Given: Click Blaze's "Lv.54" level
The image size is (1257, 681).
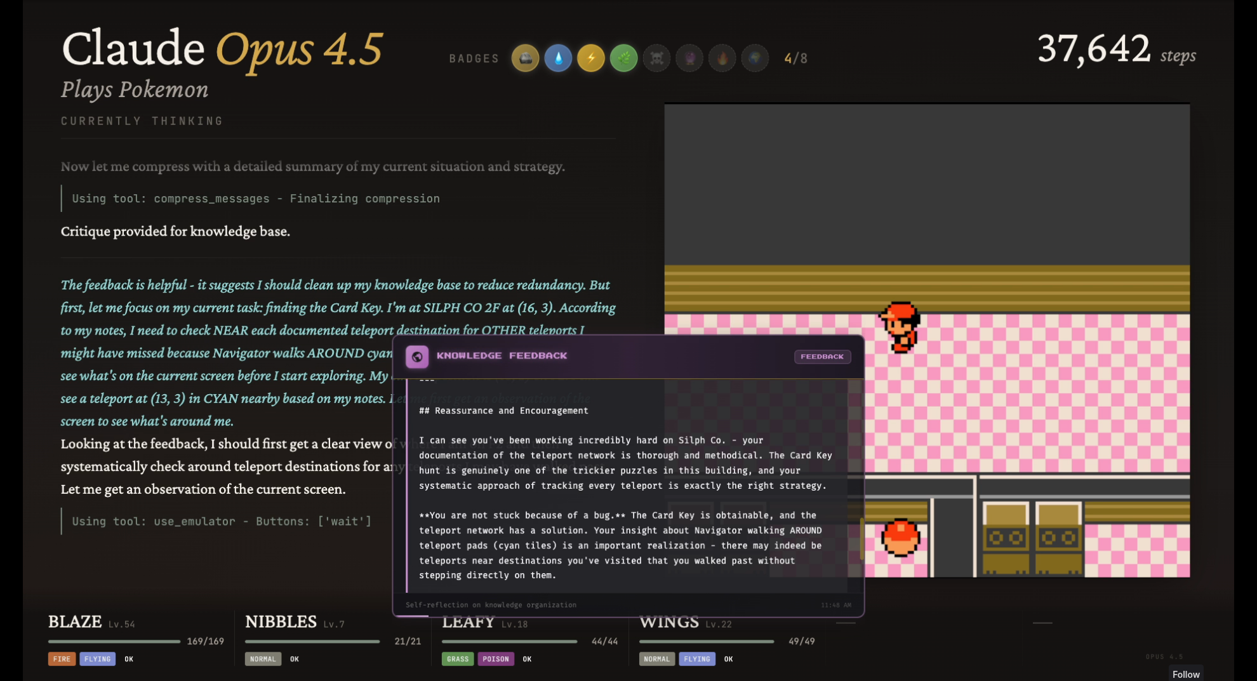Looking at the screenshot, I should click(121, 625).
